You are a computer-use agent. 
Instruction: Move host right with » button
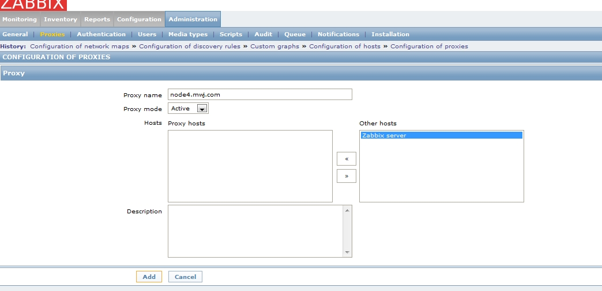coord(347,176)
